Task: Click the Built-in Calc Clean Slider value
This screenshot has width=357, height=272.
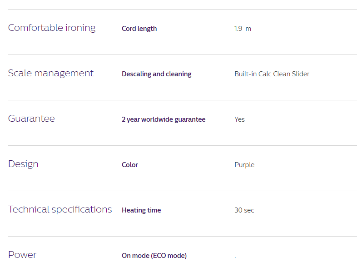Action: (x=272, y=74)
